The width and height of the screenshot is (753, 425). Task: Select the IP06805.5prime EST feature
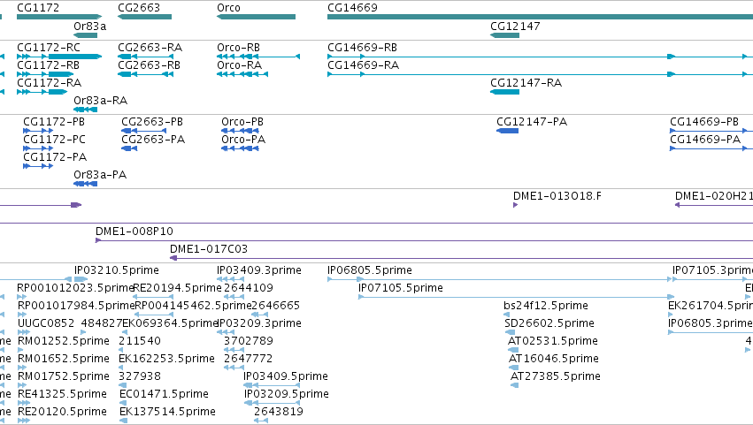pos(501,279)
